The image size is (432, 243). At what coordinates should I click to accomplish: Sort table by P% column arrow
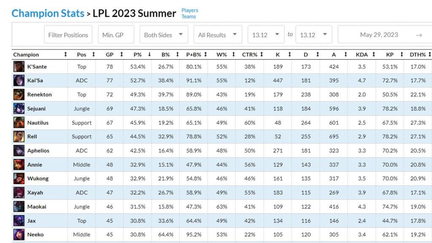point(149,54)
